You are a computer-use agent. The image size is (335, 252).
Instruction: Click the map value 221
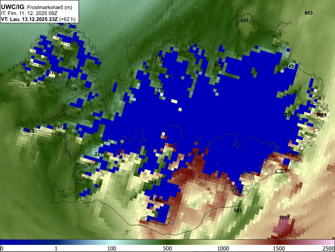pos(99,154)
